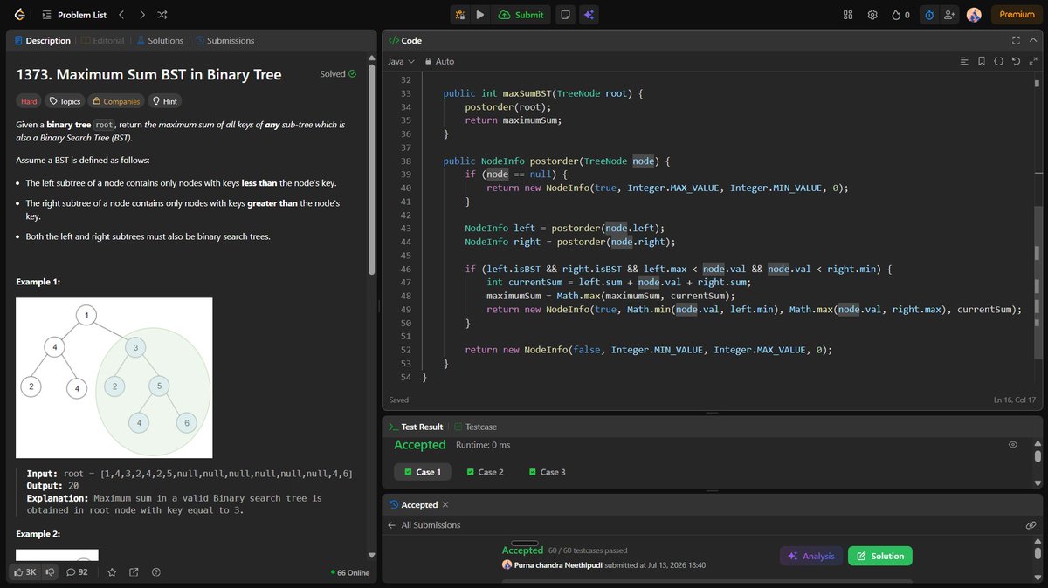Viewport: 1048px width, 588px height.
Task: Toggle the Auto lock setting
Action: (x=439, y=61)
